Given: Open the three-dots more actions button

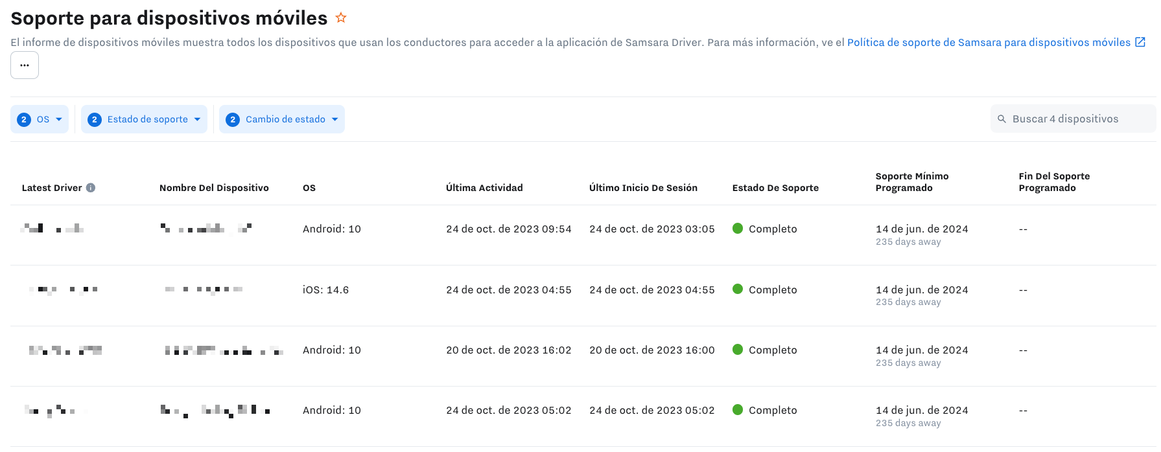Looking at the screenshot, I should click(25, 65).
